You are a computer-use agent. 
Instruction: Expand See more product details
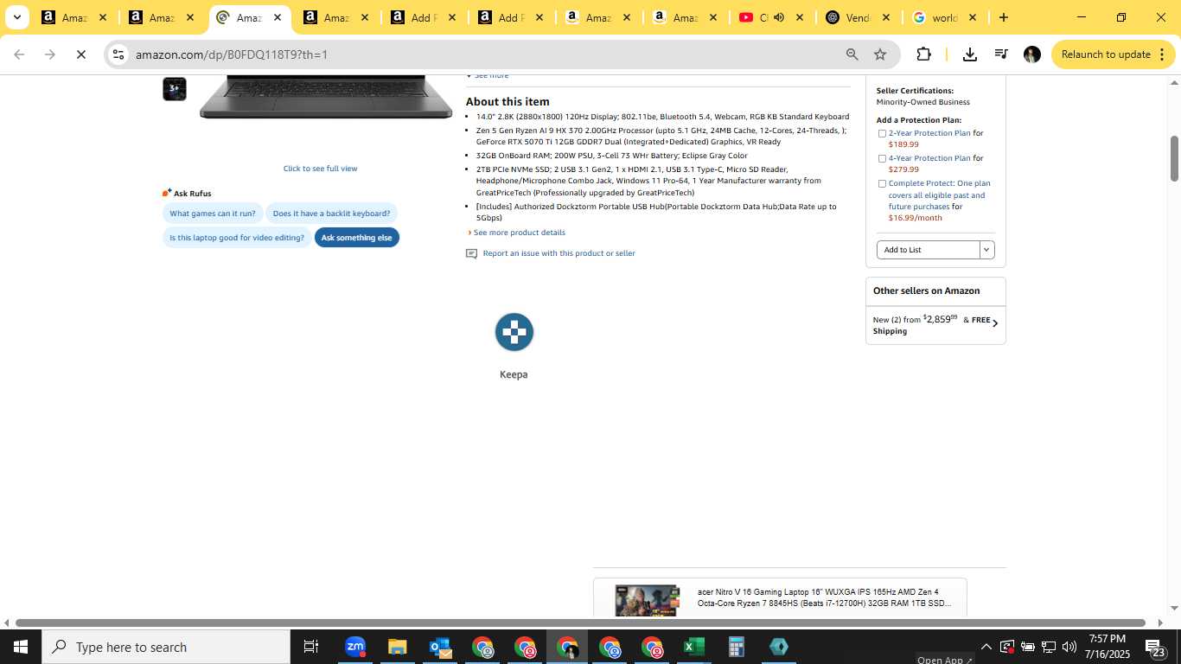point(517,233)
